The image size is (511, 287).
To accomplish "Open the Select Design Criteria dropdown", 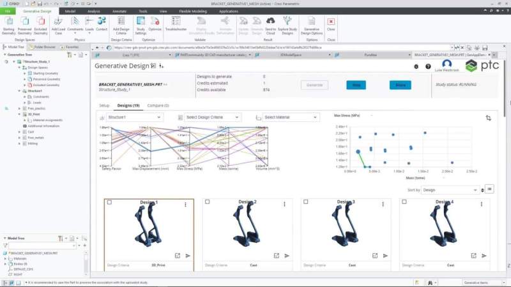I will click(213, 117).
